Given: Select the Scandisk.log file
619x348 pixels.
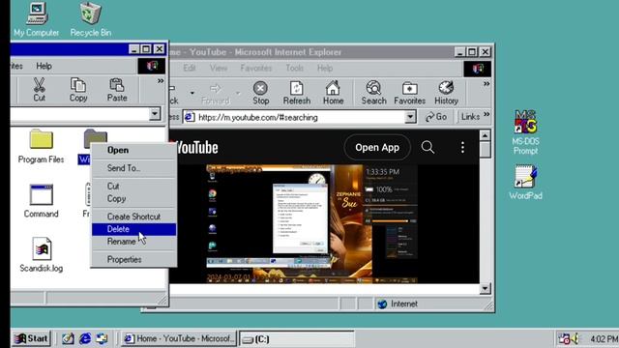Looking at the screenshot, I should [41, 255].
